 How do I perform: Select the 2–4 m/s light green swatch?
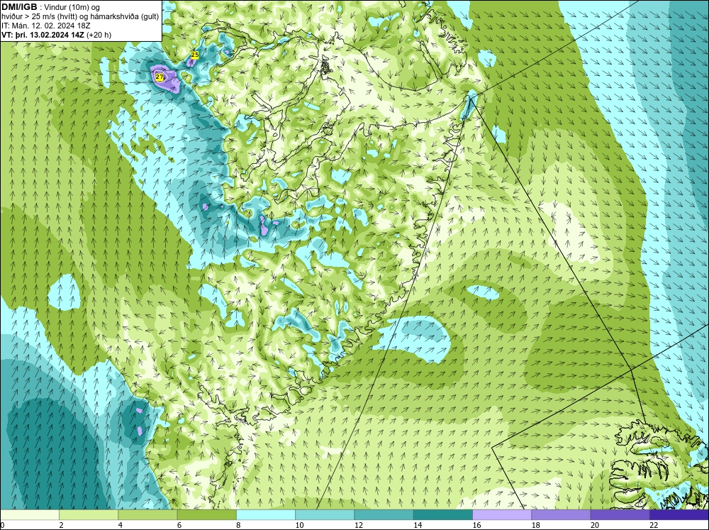coord(89,515)
